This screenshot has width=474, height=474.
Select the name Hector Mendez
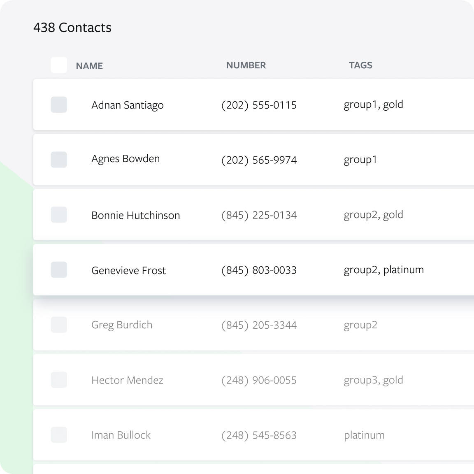(x=128, y=380)
